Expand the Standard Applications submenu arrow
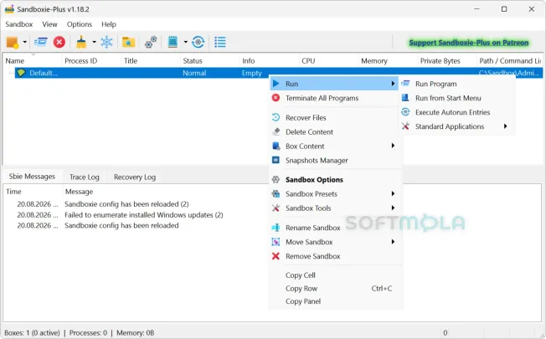Screen dimensions: 546x339 pos(505,126)
